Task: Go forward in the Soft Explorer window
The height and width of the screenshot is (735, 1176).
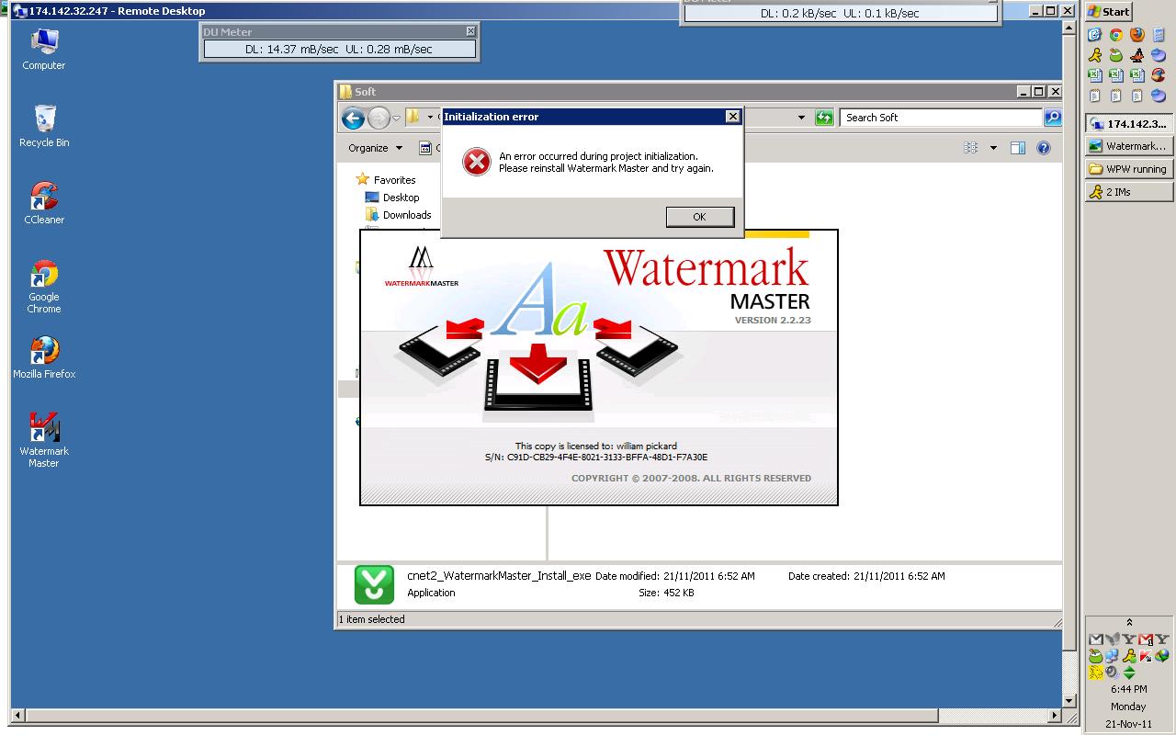Action: pos(378,118)
